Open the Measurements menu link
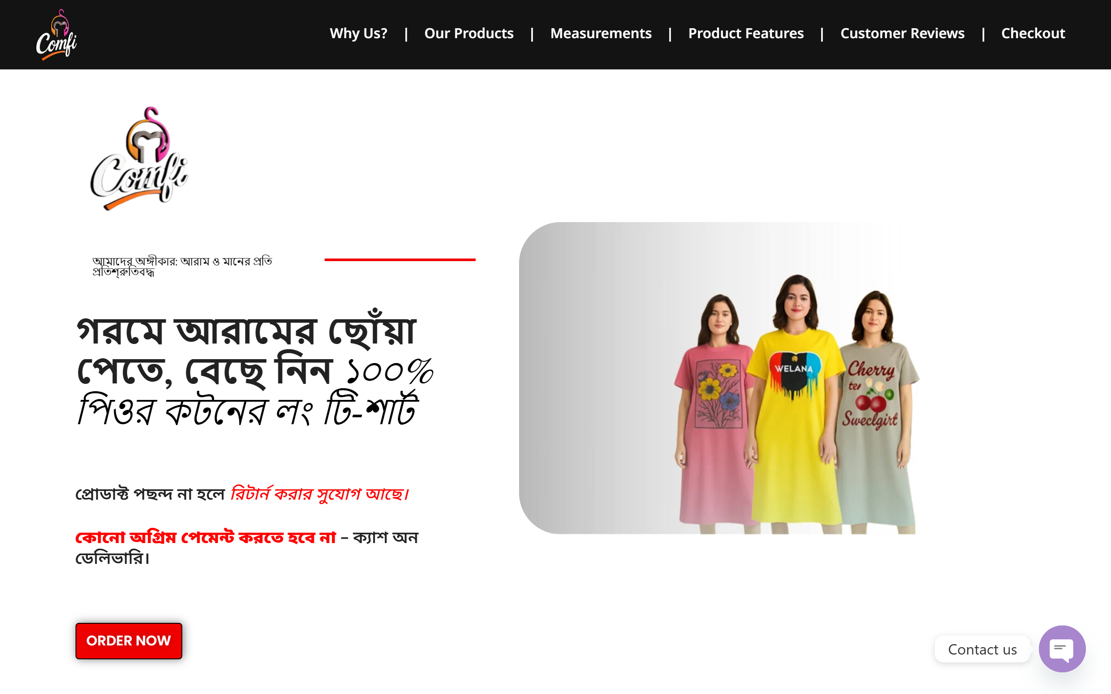Image resolution: width=1111 pixels, height=694 pixels. (x=601, y=33)
